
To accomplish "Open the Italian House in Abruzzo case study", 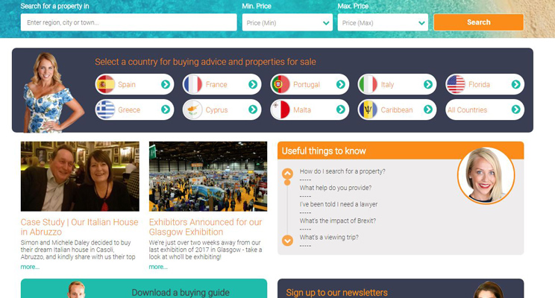I will 79,226.
